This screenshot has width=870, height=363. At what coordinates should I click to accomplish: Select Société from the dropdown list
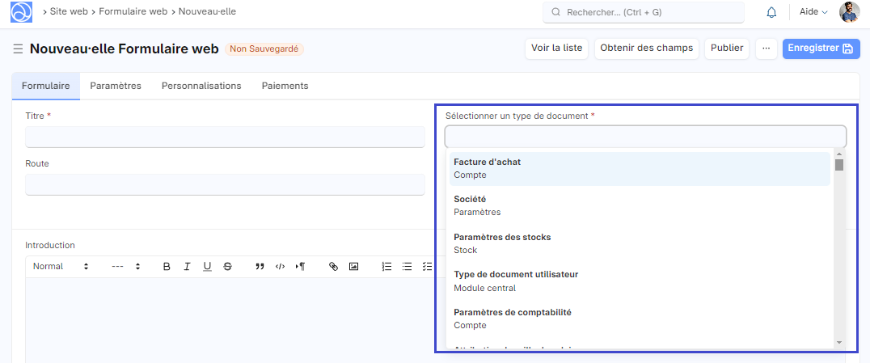pyautogui.click(x=640, y=205)
